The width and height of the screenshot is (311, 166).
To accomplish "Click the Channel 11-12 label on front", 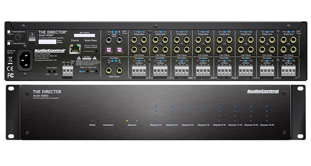I will 235,125.
